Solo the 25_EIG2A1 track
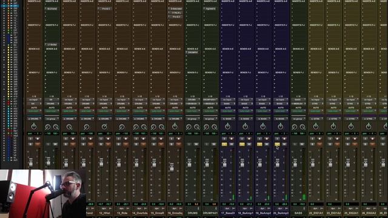388x218 pixels. pyautogui.click(x=347, y=144)
